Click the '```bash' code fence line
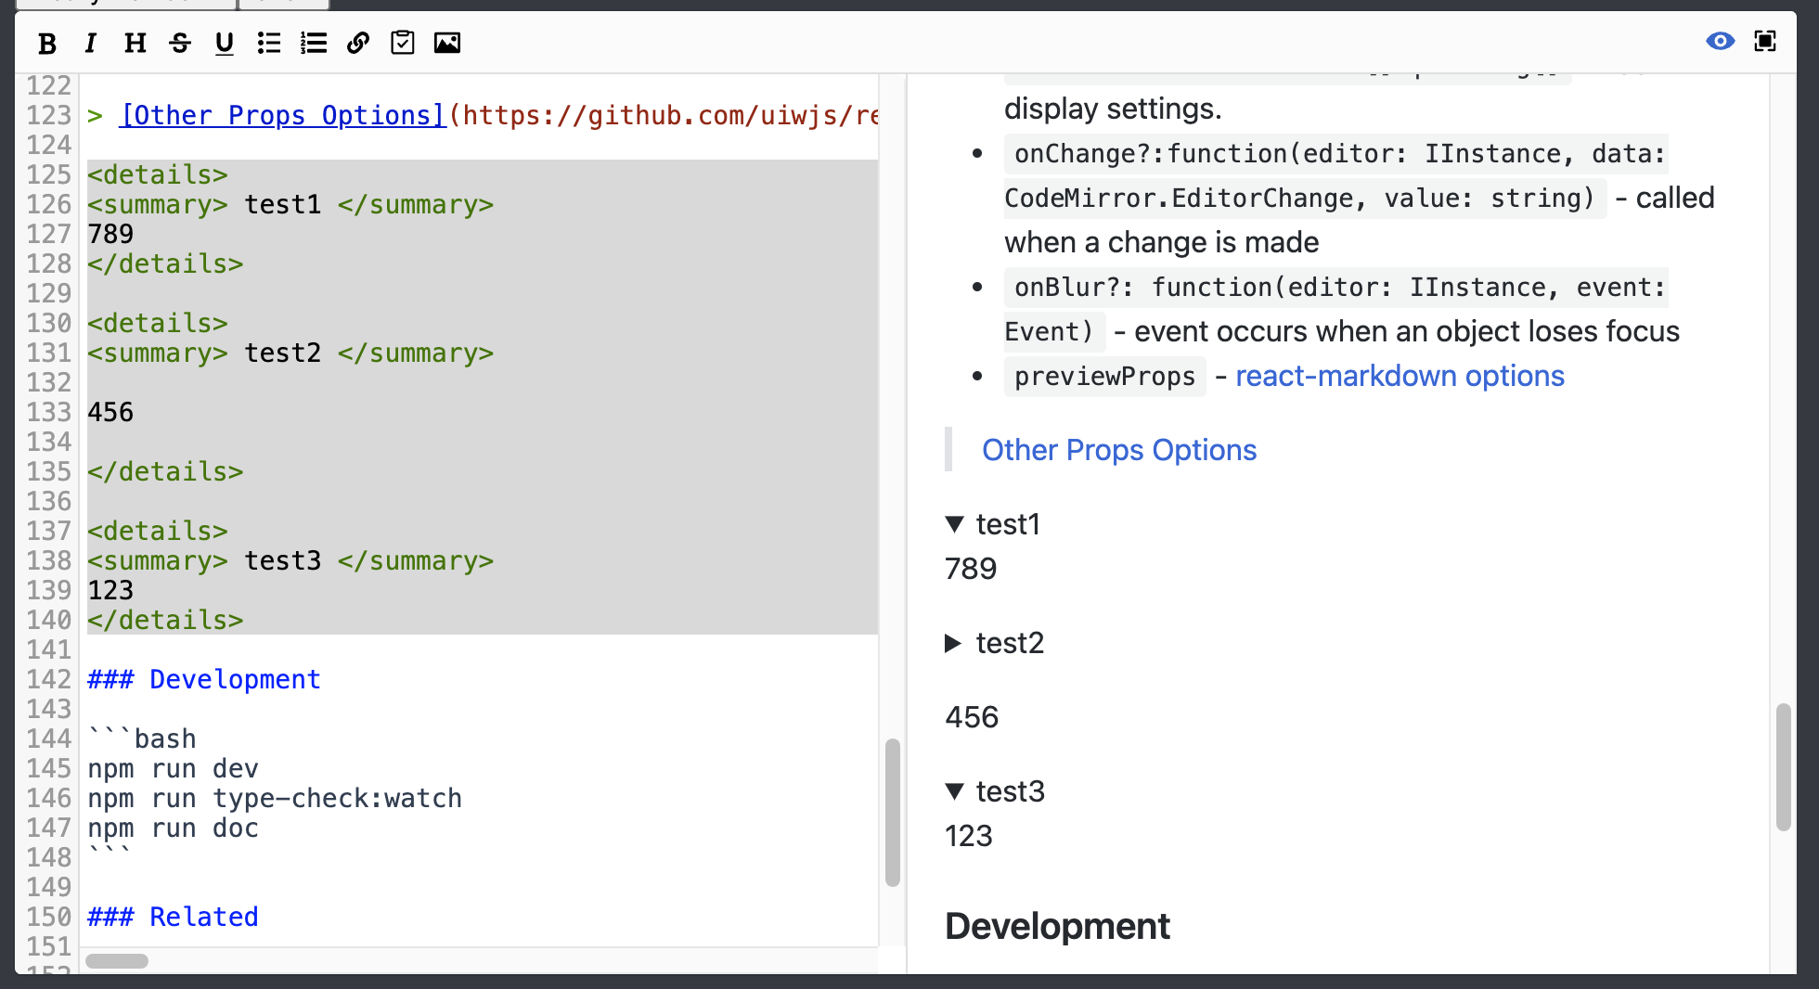Image resolution: width=1819 pixels, height=989 pixels. click(142, 739)
